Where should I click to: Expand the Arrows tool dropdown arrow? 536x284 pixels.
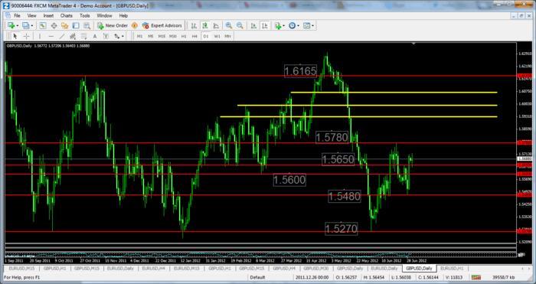pyautogui.click(x=123, y=37)
